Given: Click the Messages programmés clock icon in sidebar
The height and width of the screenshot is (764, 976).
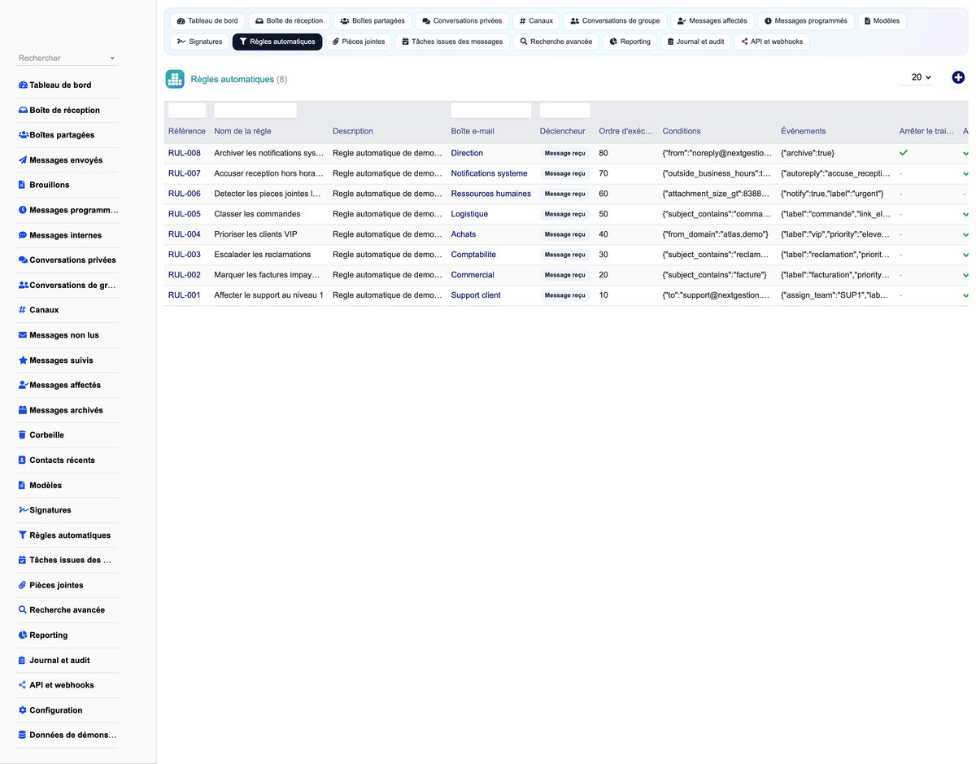Looking at the screenshot, I should pos(23,210).
